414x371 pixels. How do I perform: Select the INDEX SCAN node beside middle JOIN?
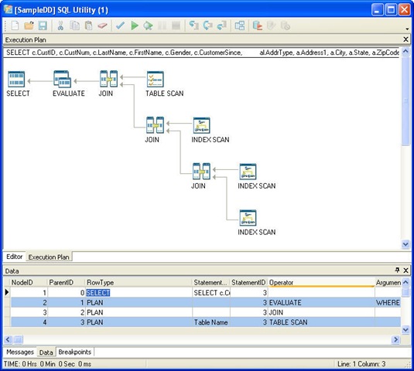202,125
